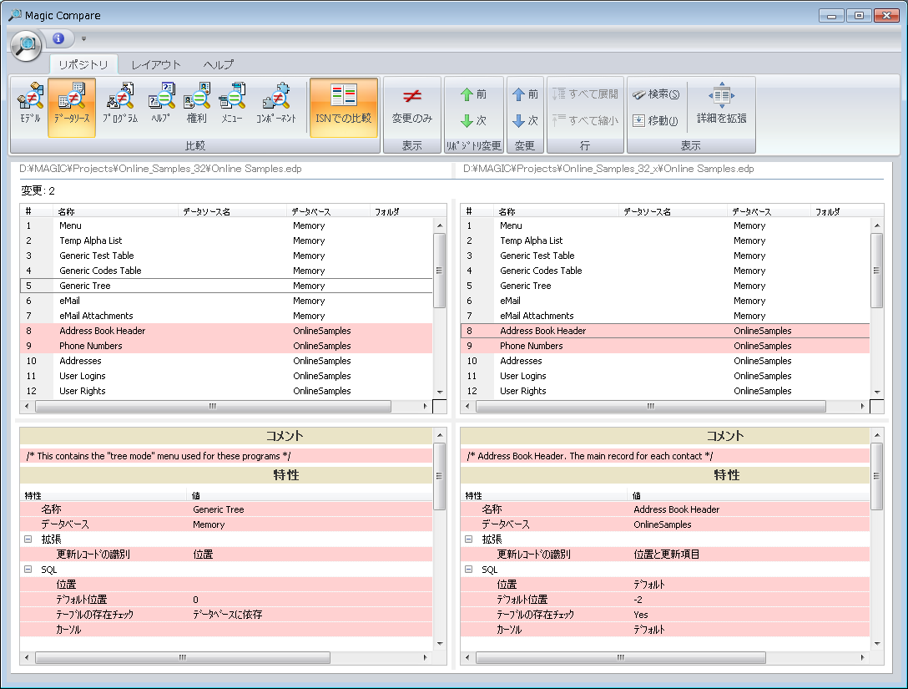This screenshot has width=908, height=689.
Task: Click right properties panel horizontal scrollbar thumb
Action: (621, 658)
